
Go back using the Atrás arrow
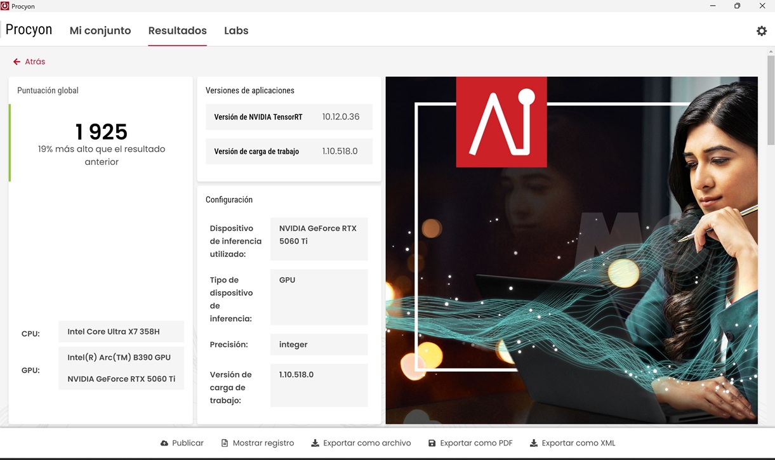point(17,62)
